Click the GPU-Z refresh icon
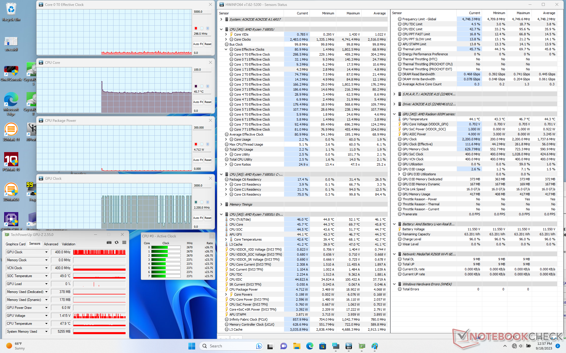 coord(117,242)
